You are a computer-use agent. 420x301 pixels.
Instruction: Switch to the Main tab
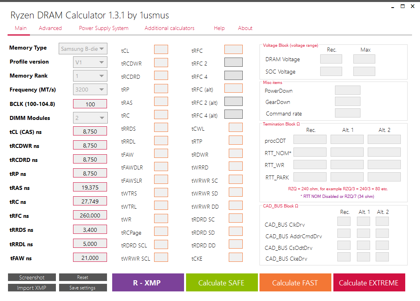tap(21, 28)
